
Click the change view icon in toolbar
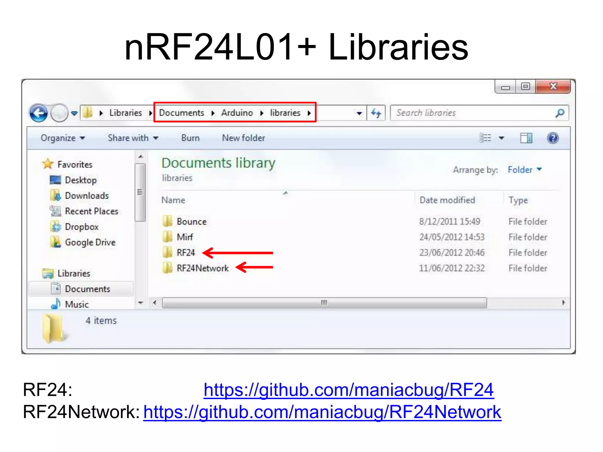[x=485, y=138]
